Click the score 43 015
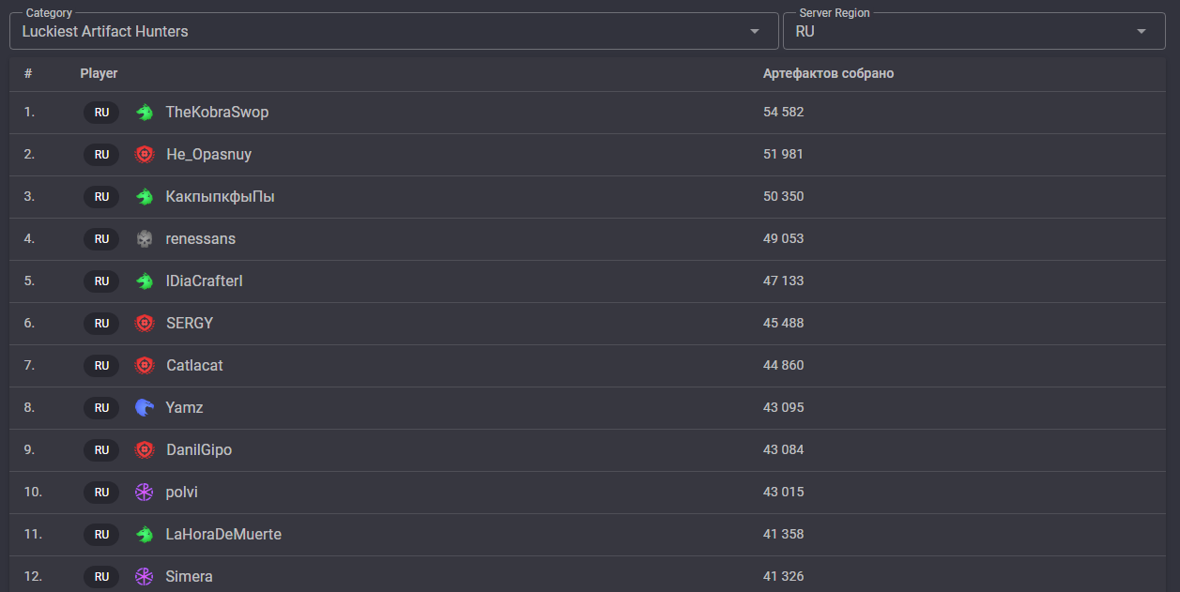Viewport: 1180px width, 592px height. 783,492
